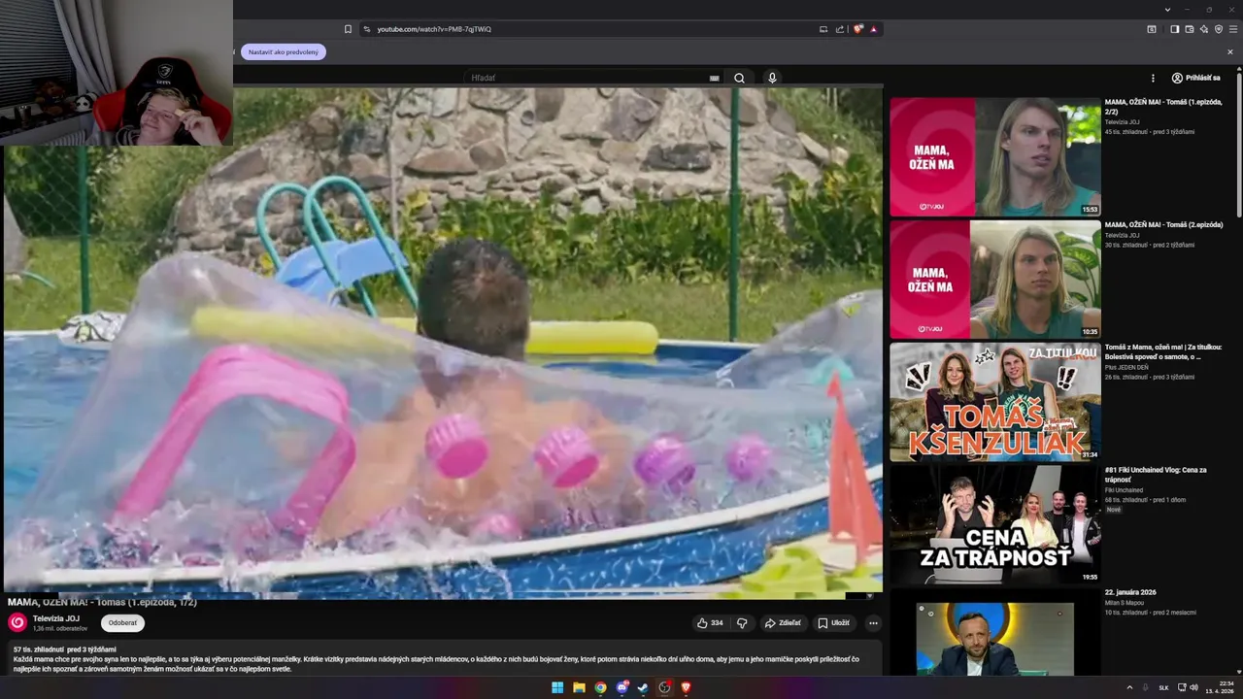Screen dimensions: 1243x699
Task: Open Steam from the taskbar
Action: pos(643,687)
